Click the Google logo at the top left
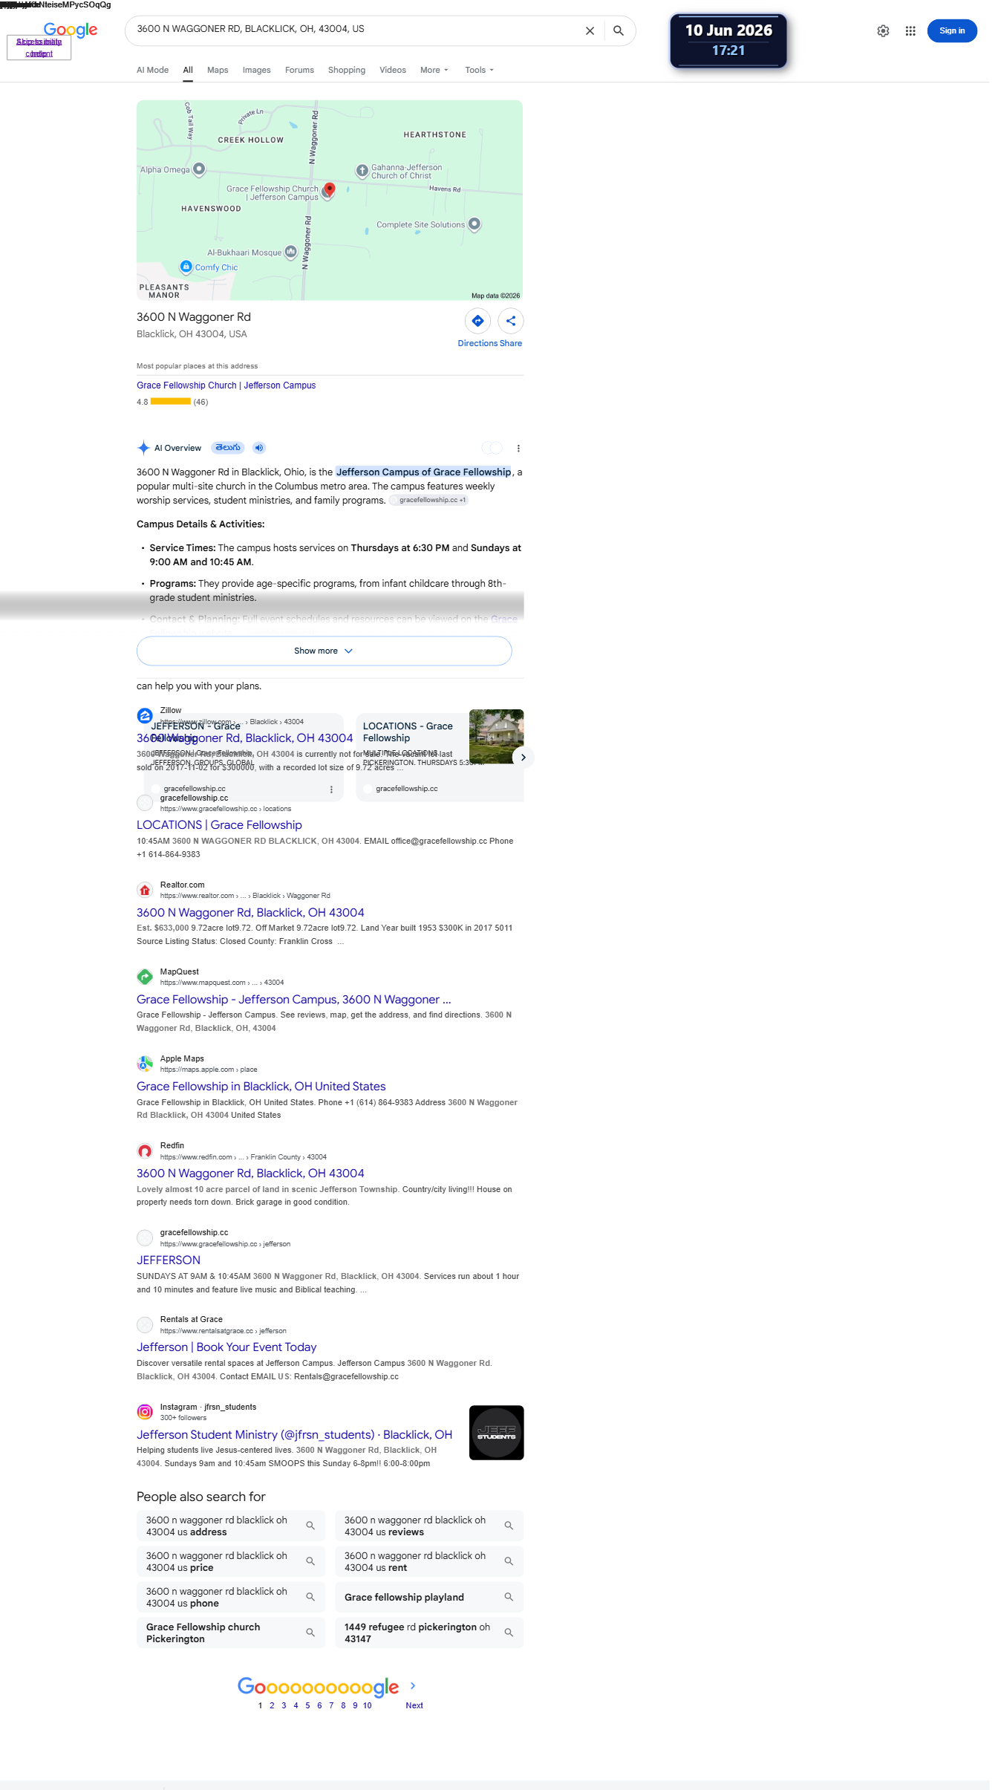Screen dimensions: 1001x1790 (71, 30)
